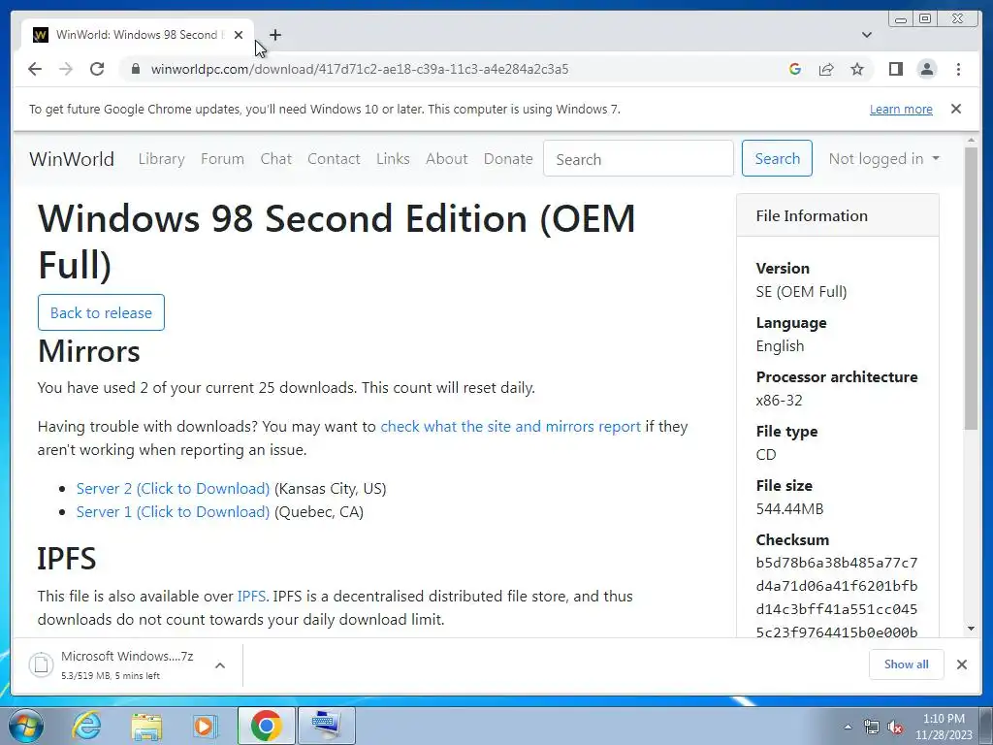Click the page vertical scrollbar thumb
The image size is (993, 745).
pos(971,288)
